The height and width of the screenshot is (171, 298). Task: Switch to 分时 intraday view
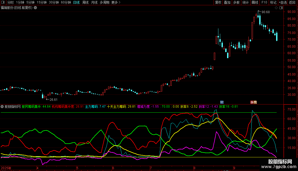click(x=11, y=3)
